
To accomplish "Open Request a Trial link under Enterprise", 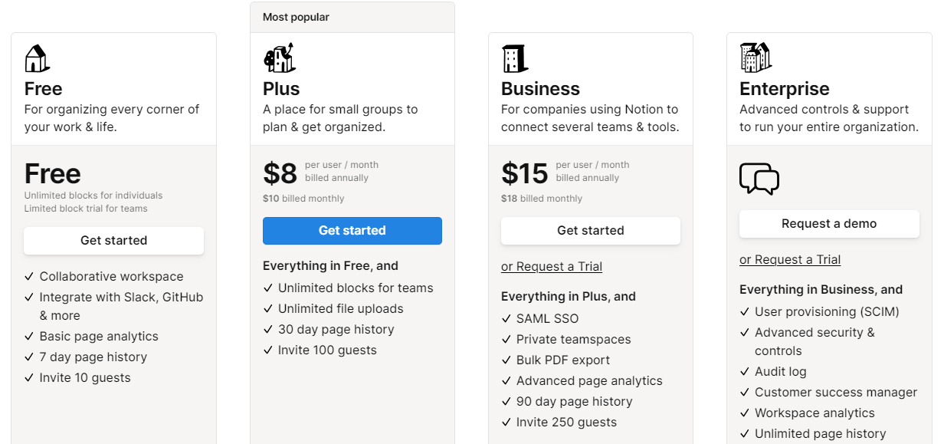I will point(790,260).
